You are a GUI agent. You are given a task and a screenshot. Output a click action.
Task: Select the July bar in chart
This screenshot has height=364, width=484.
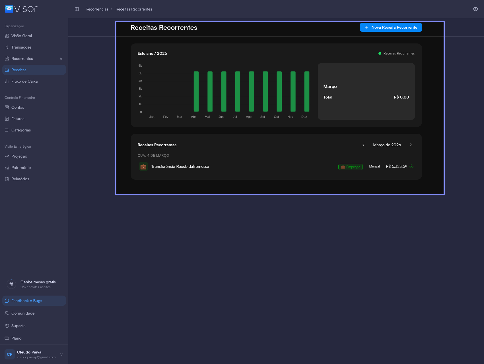point(238,91)
